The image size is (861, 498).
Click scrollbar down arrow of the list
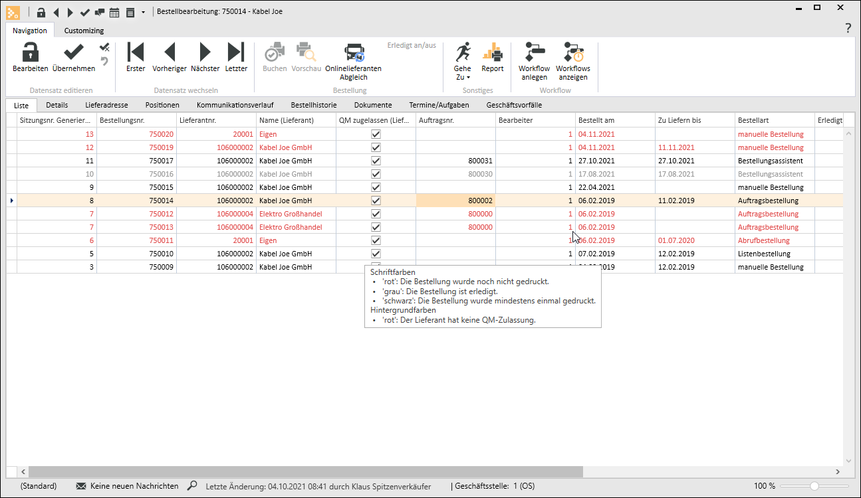coord(848,461)
